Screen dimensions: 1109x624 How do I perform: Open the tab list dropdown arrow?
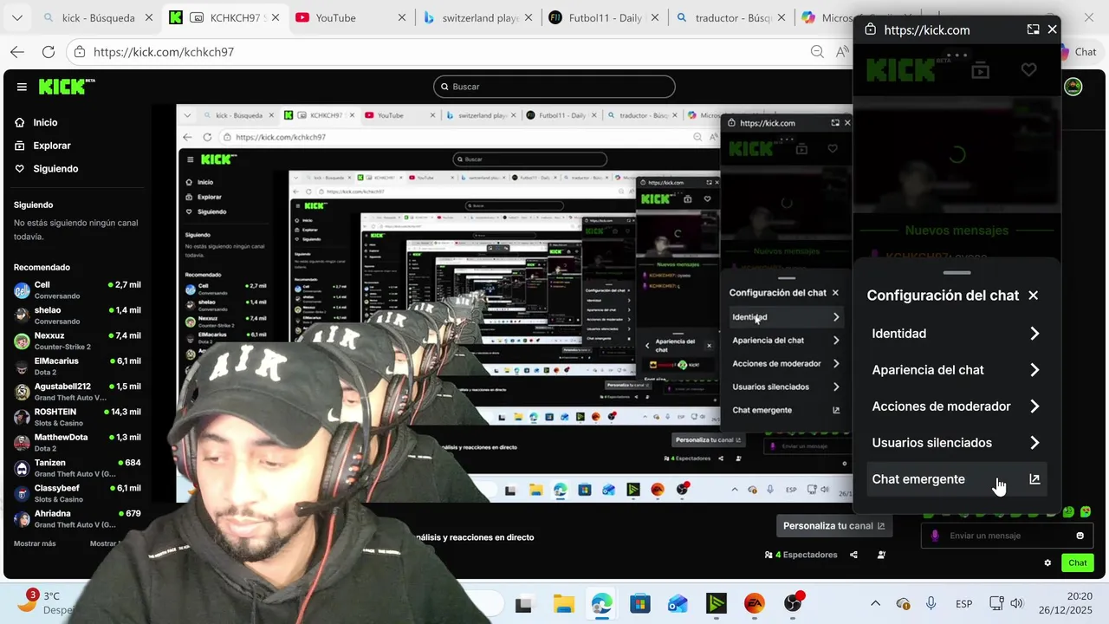[16, 17]
